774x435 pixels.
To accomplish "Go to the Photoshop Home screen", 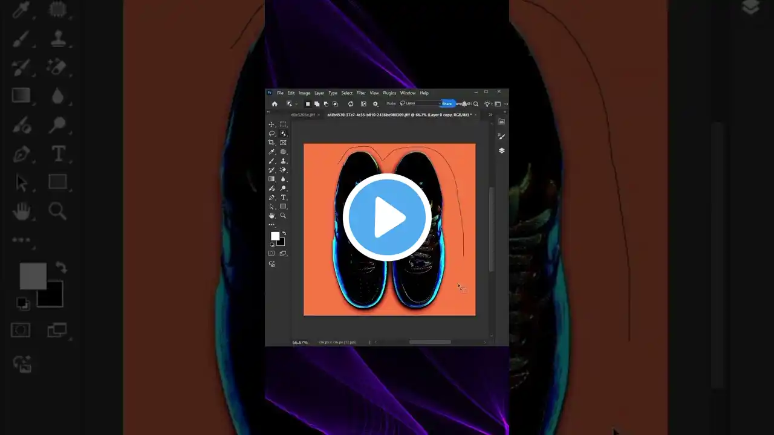I will click(x=275, y=104).
